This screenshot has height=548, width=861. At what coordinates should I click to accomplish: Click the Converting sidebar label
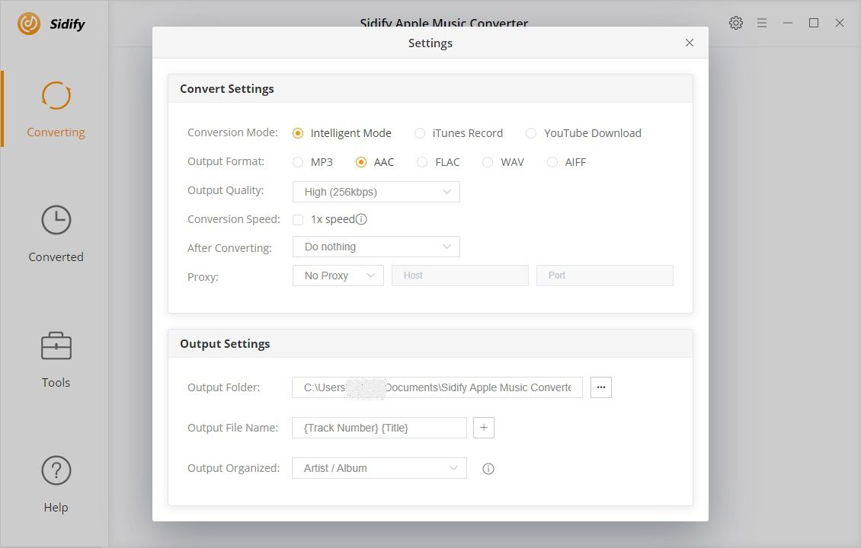pos(56,132)
